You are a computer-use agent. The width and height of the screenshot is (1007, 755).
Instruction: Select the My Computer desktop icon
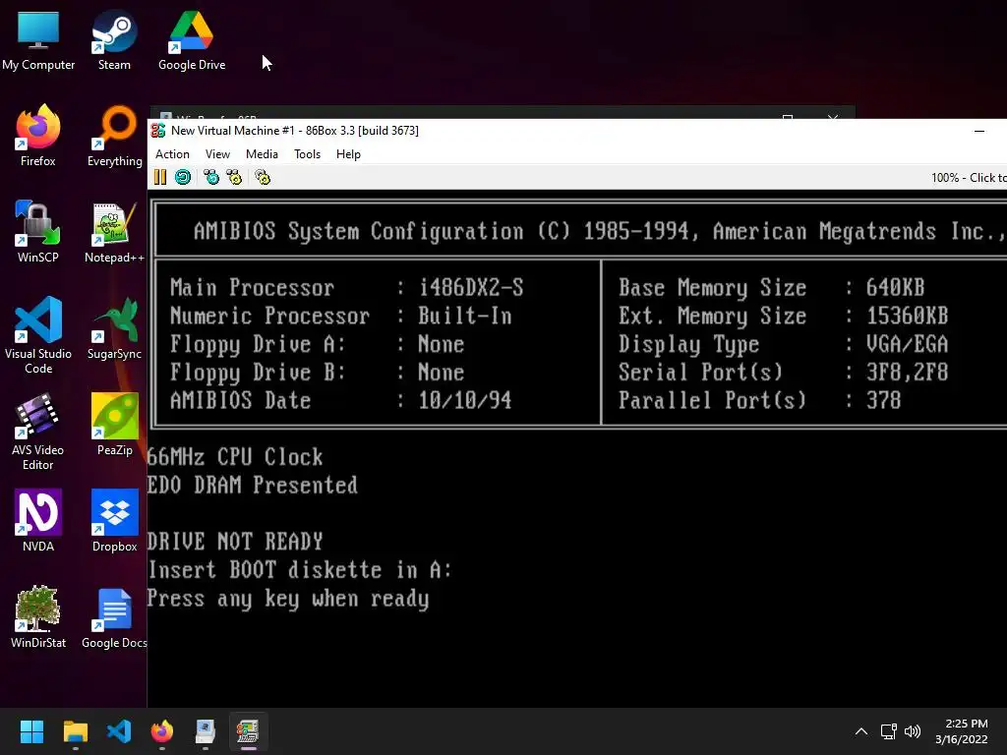click(38, 39)
